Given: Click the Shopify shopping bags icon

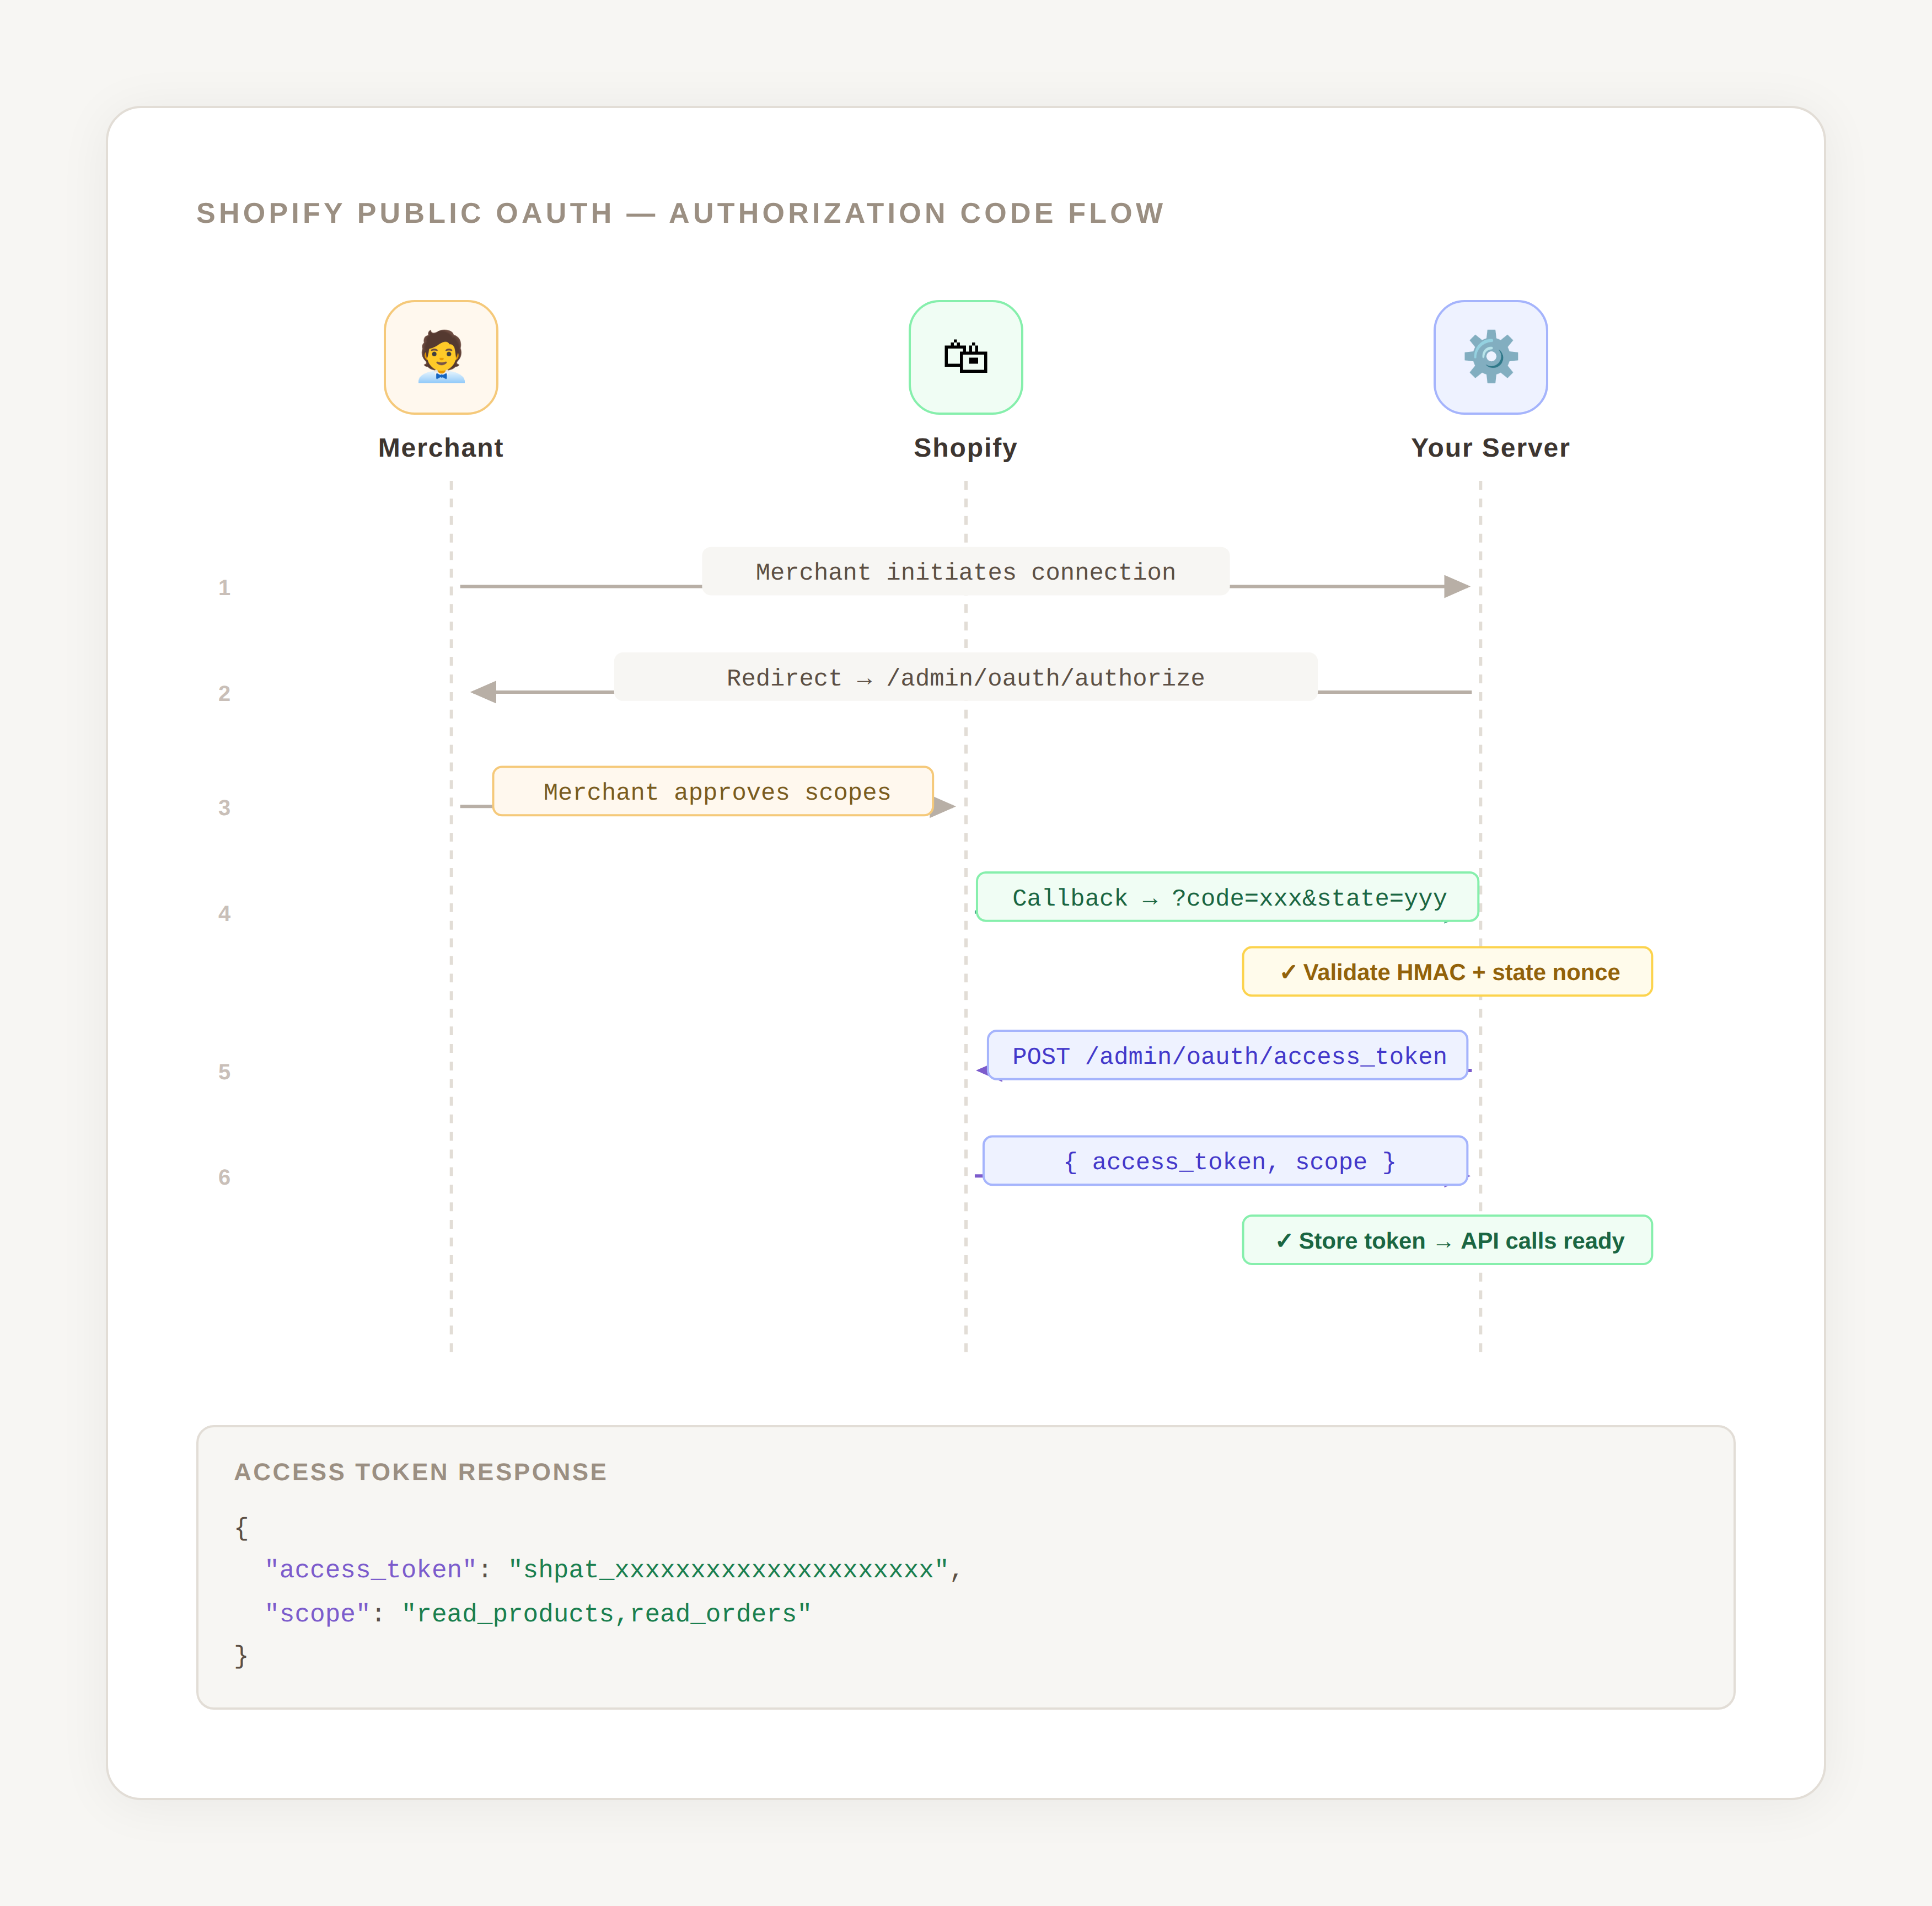Looking at the screenshot, I should click(965, 357).
